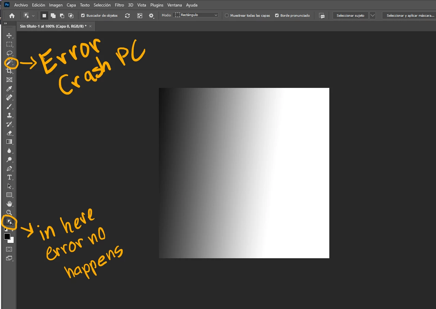Open the Texto menu
This screenshot has width=436, height=309.
[x=85, y=5]
